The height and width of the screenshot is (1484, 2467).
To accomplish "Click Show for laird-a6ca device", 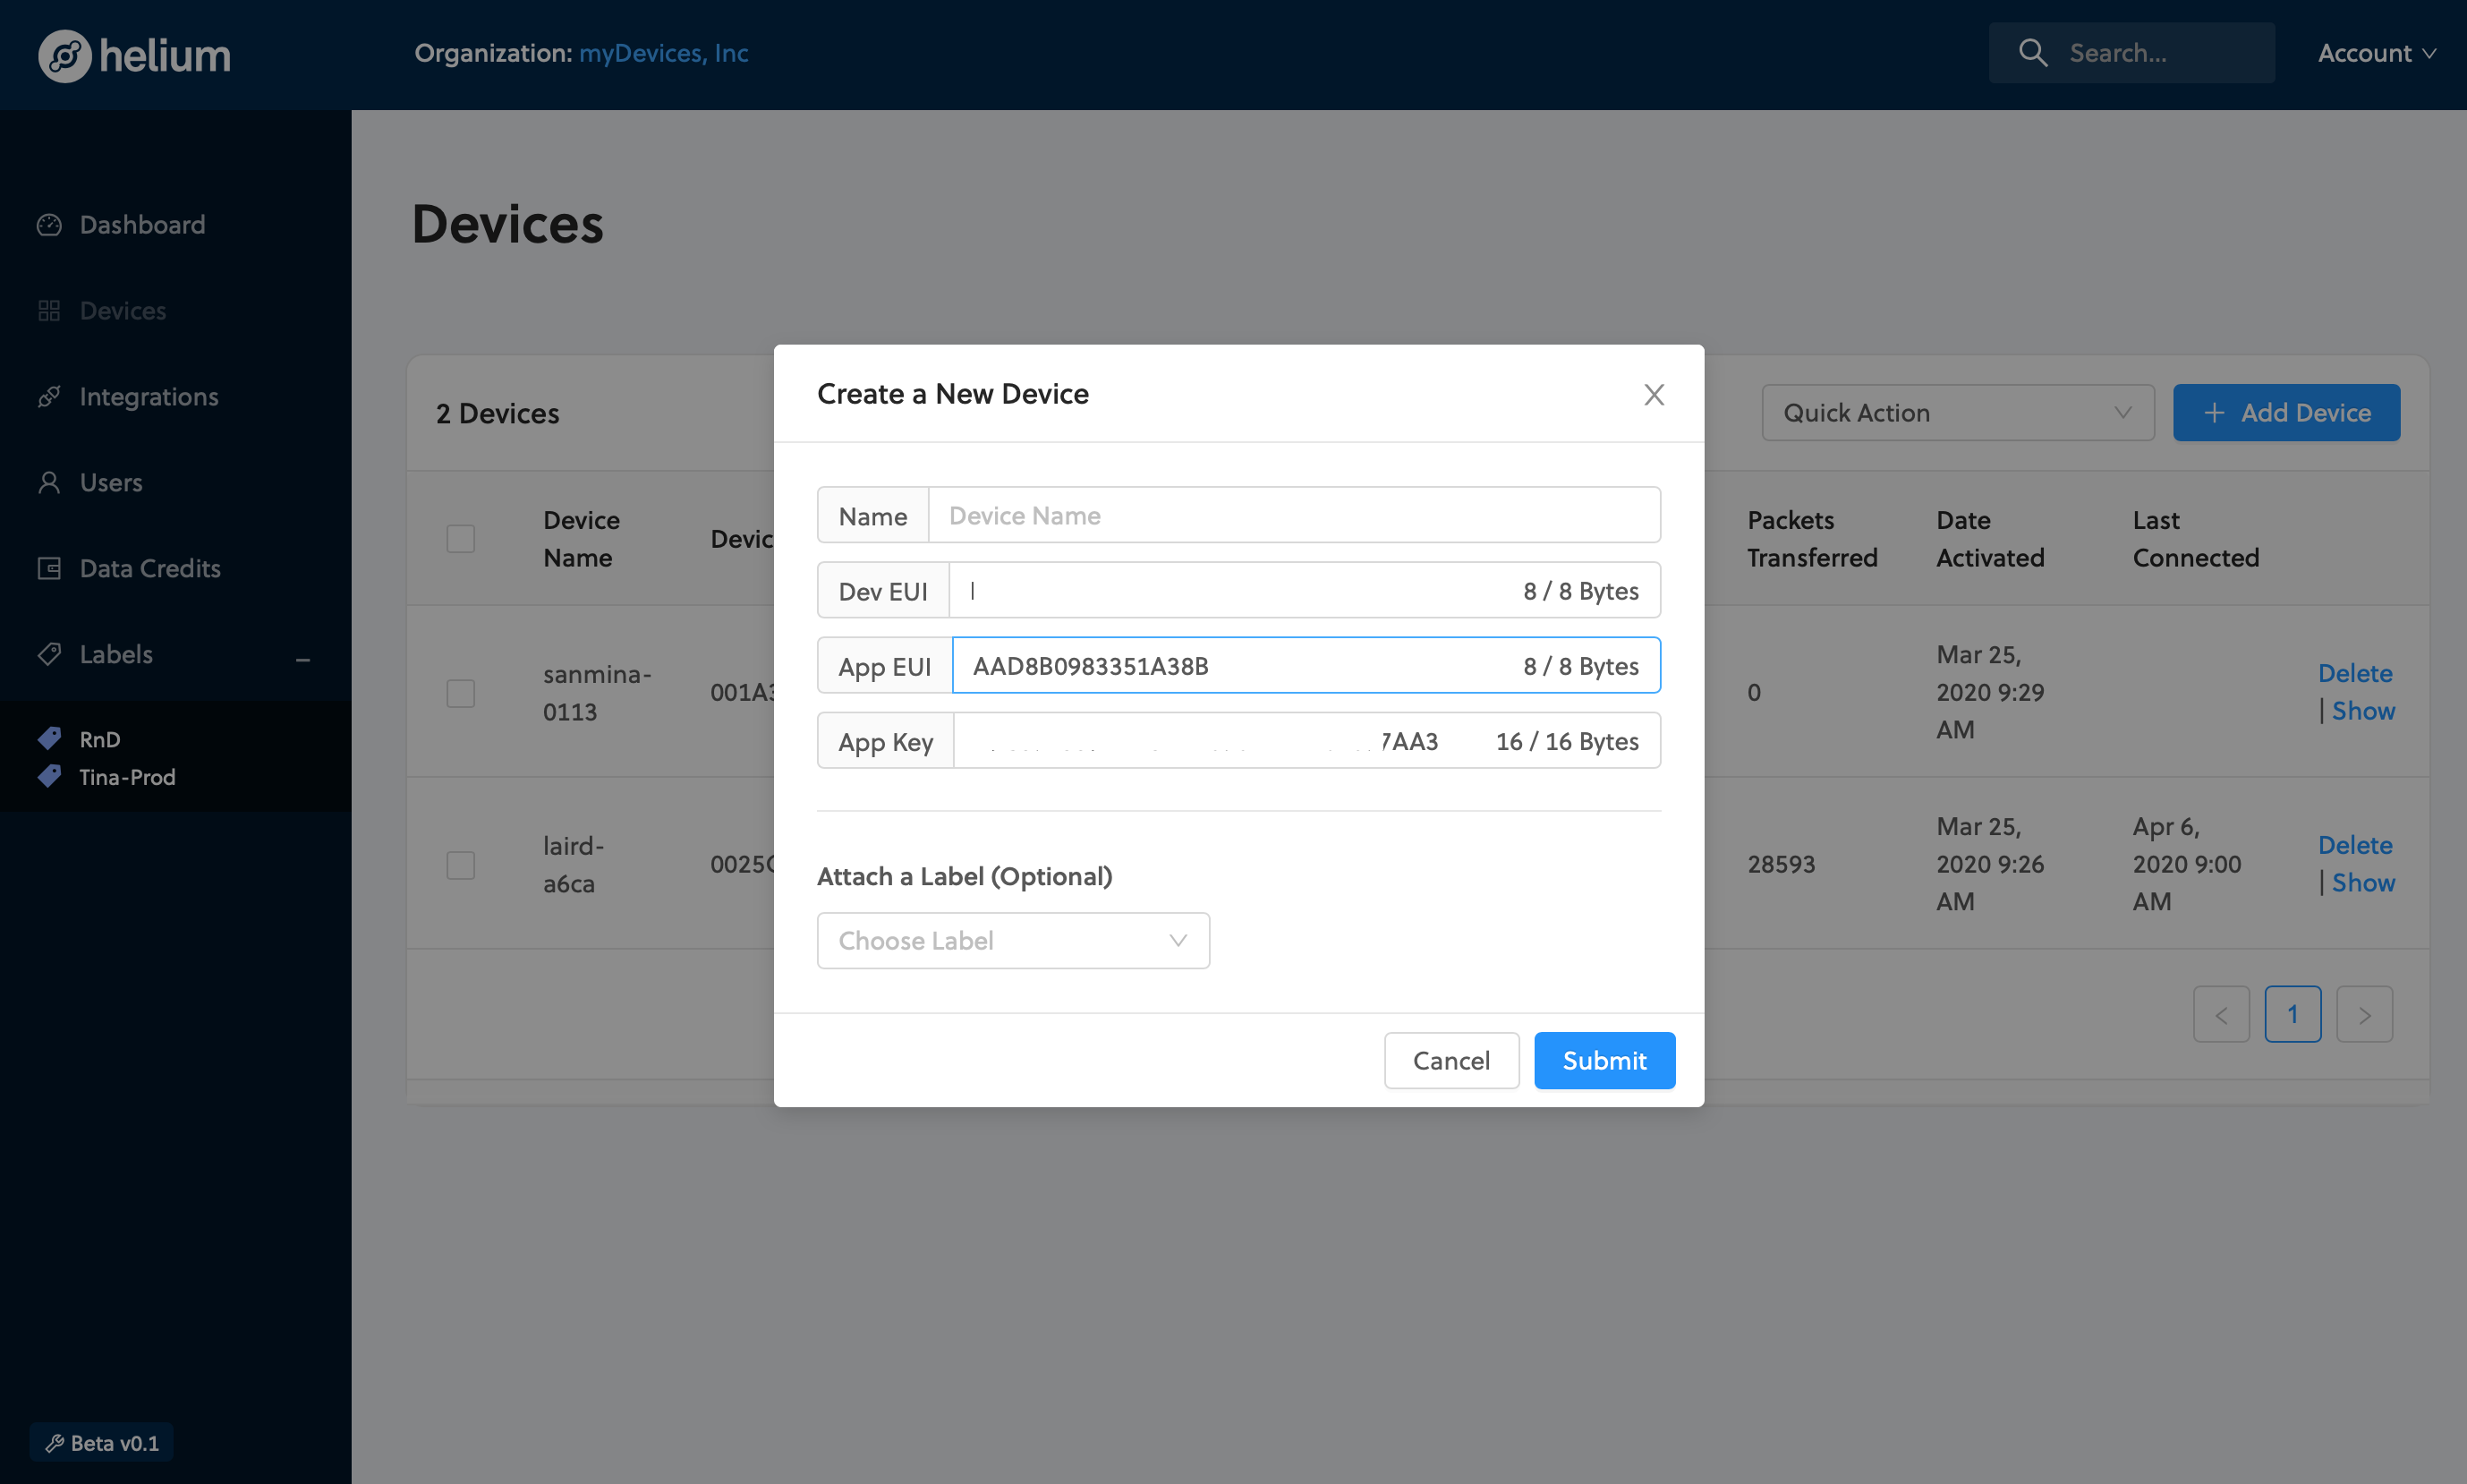I will pyautogui.click(x=2364, y=882).
